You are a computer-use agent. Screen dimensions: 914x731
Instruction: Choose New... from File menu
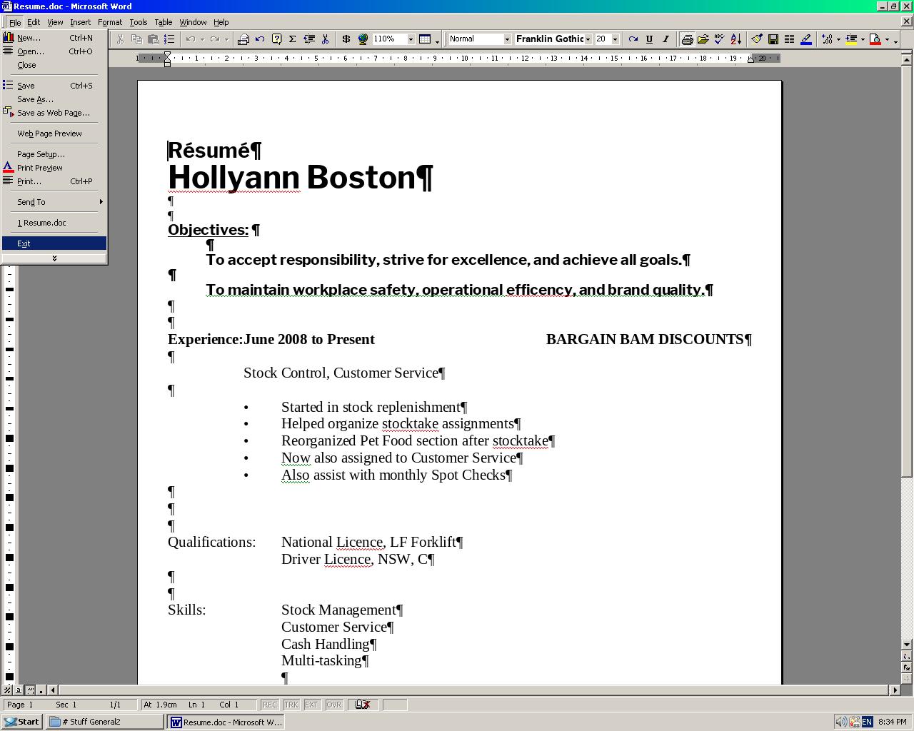(x=54, y=38)
